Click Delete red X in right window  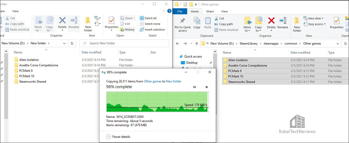click(271, 23)
